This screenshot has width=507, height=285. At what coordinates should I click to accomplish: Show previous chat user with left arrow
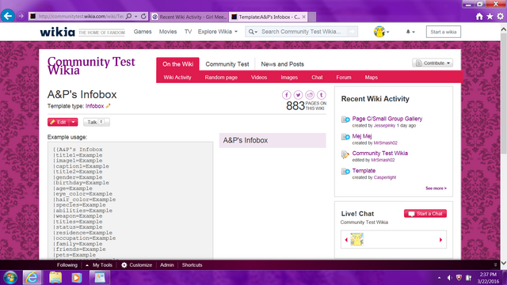point(346,240)
